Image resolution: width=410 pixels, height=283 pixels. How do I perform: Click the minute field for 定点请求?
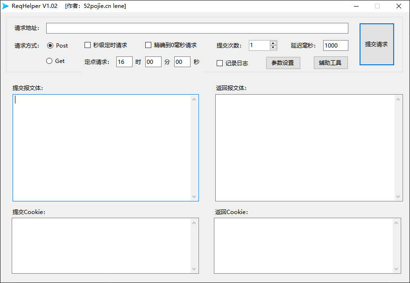pos(153,62)
